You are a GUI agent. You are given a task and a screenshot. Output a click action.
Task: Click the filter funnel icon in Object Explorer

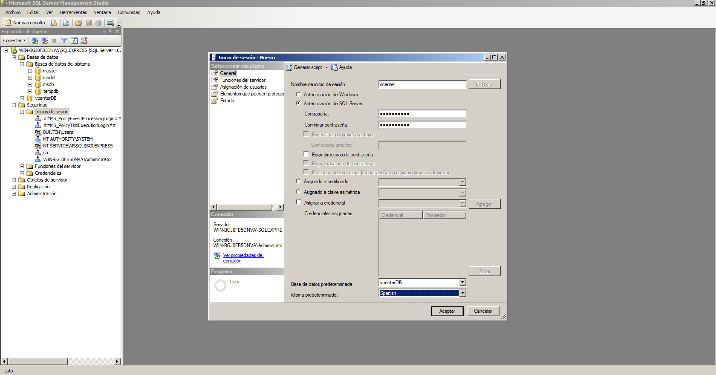[x=64, y=41]
